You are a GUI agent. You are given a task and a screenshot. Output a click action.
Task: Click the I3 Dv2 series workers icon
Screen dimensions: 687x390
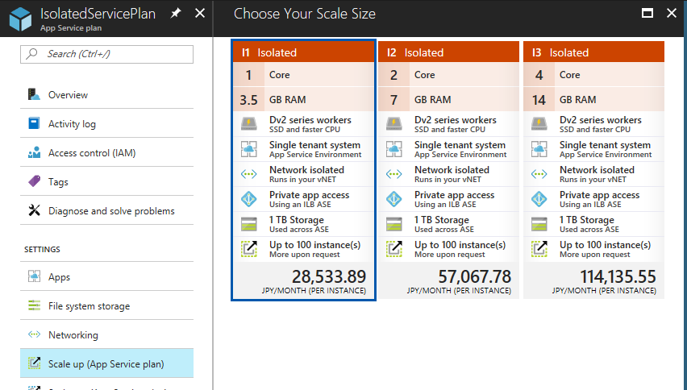539,124
